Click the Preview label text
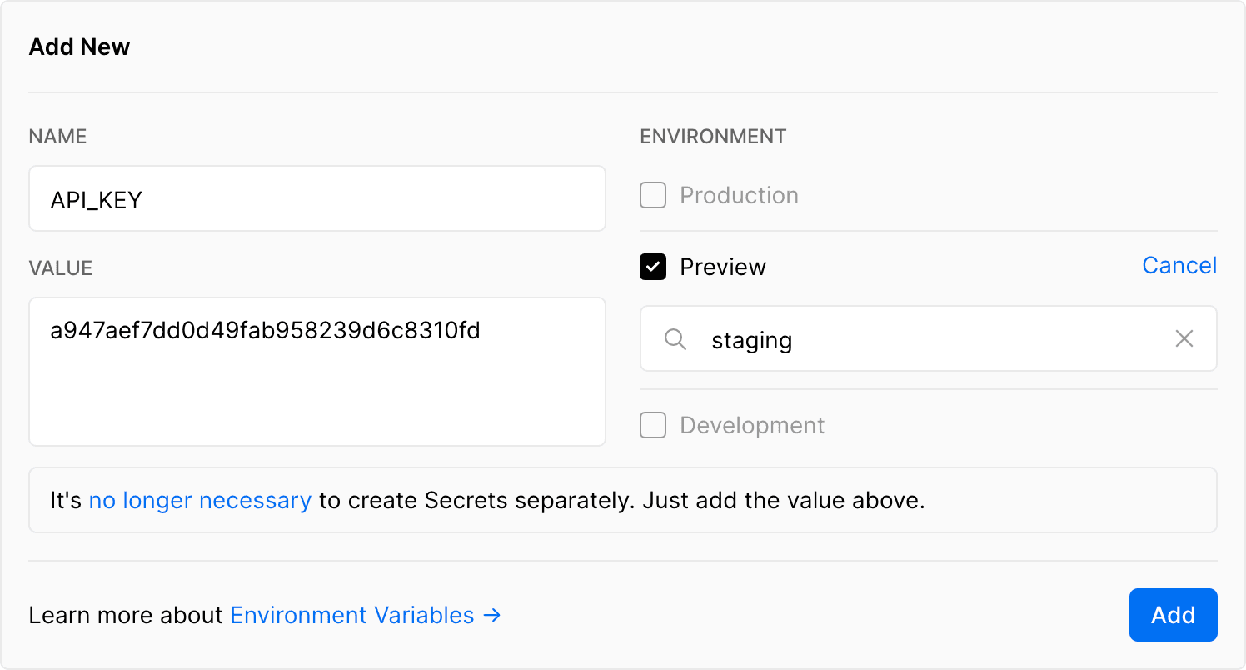 click(722, 267)
